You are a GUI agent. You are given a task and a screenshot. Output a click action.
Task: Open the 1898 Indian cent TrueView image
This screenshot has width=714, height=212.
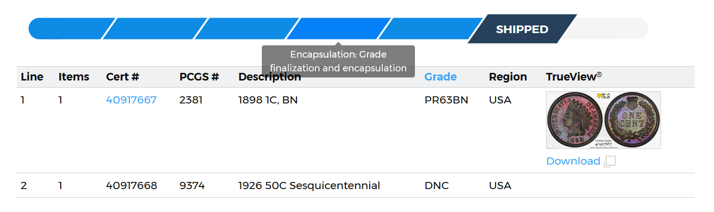(603, 120)
